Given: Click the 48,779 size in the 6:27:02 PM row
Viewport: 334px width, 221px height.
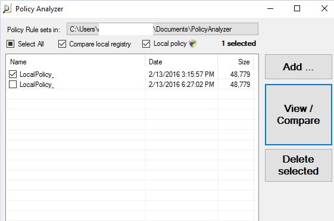Looking at the screenshot, I should point(240,85).
